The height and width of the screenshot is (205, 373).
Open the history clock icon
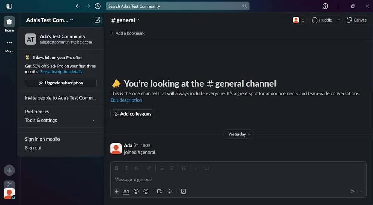coord(98,6)
